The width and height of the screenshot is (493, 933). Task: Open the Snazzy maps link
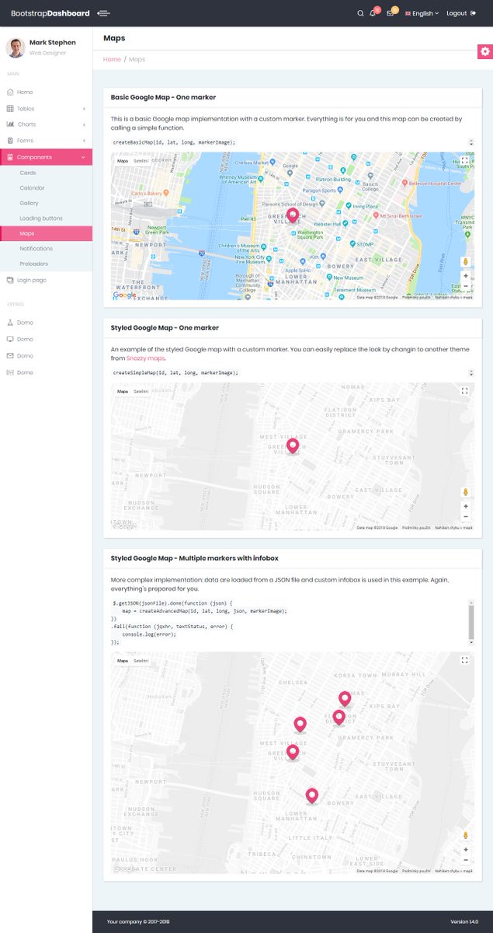(146, 358)
